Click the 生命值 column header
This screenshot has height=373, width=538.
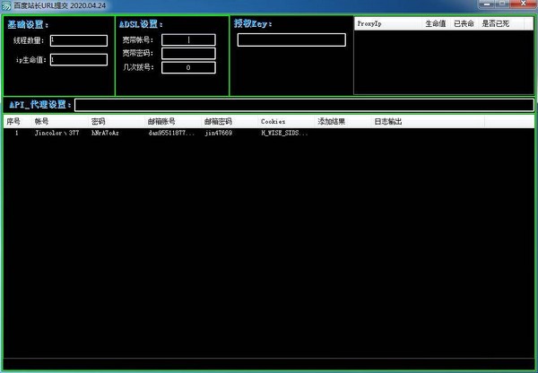click(x=436, y=23)
